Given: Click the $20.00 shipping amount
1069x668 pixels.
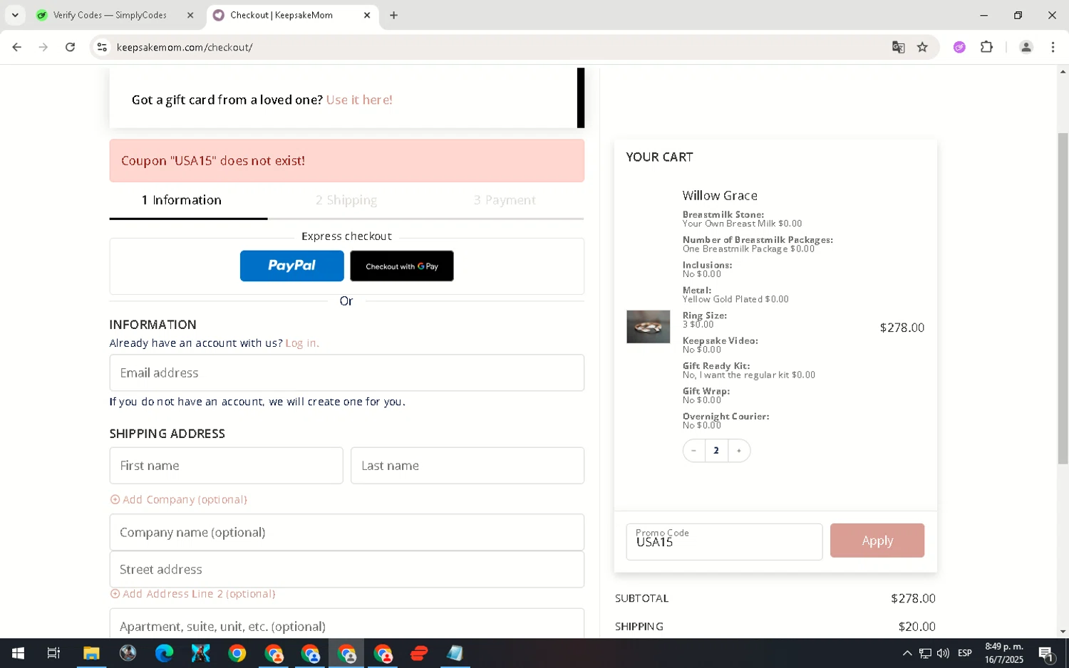Looking at the screenshot, I should point(916,627).
